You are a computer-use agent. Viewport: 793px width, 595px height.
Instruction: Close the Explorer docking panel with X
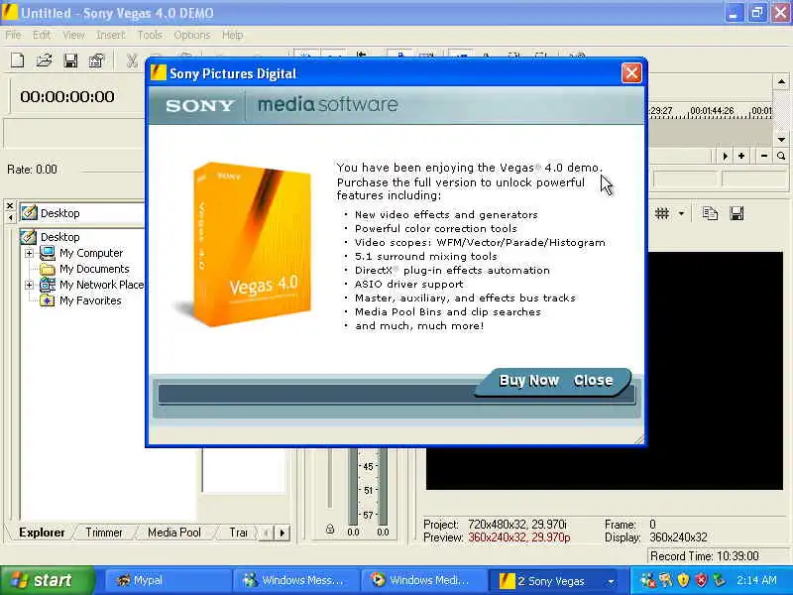tap(10, 205)
